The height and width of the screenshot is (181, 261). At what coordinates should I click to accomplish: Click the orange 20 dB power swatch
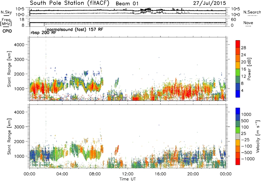[x=238, y=58]
